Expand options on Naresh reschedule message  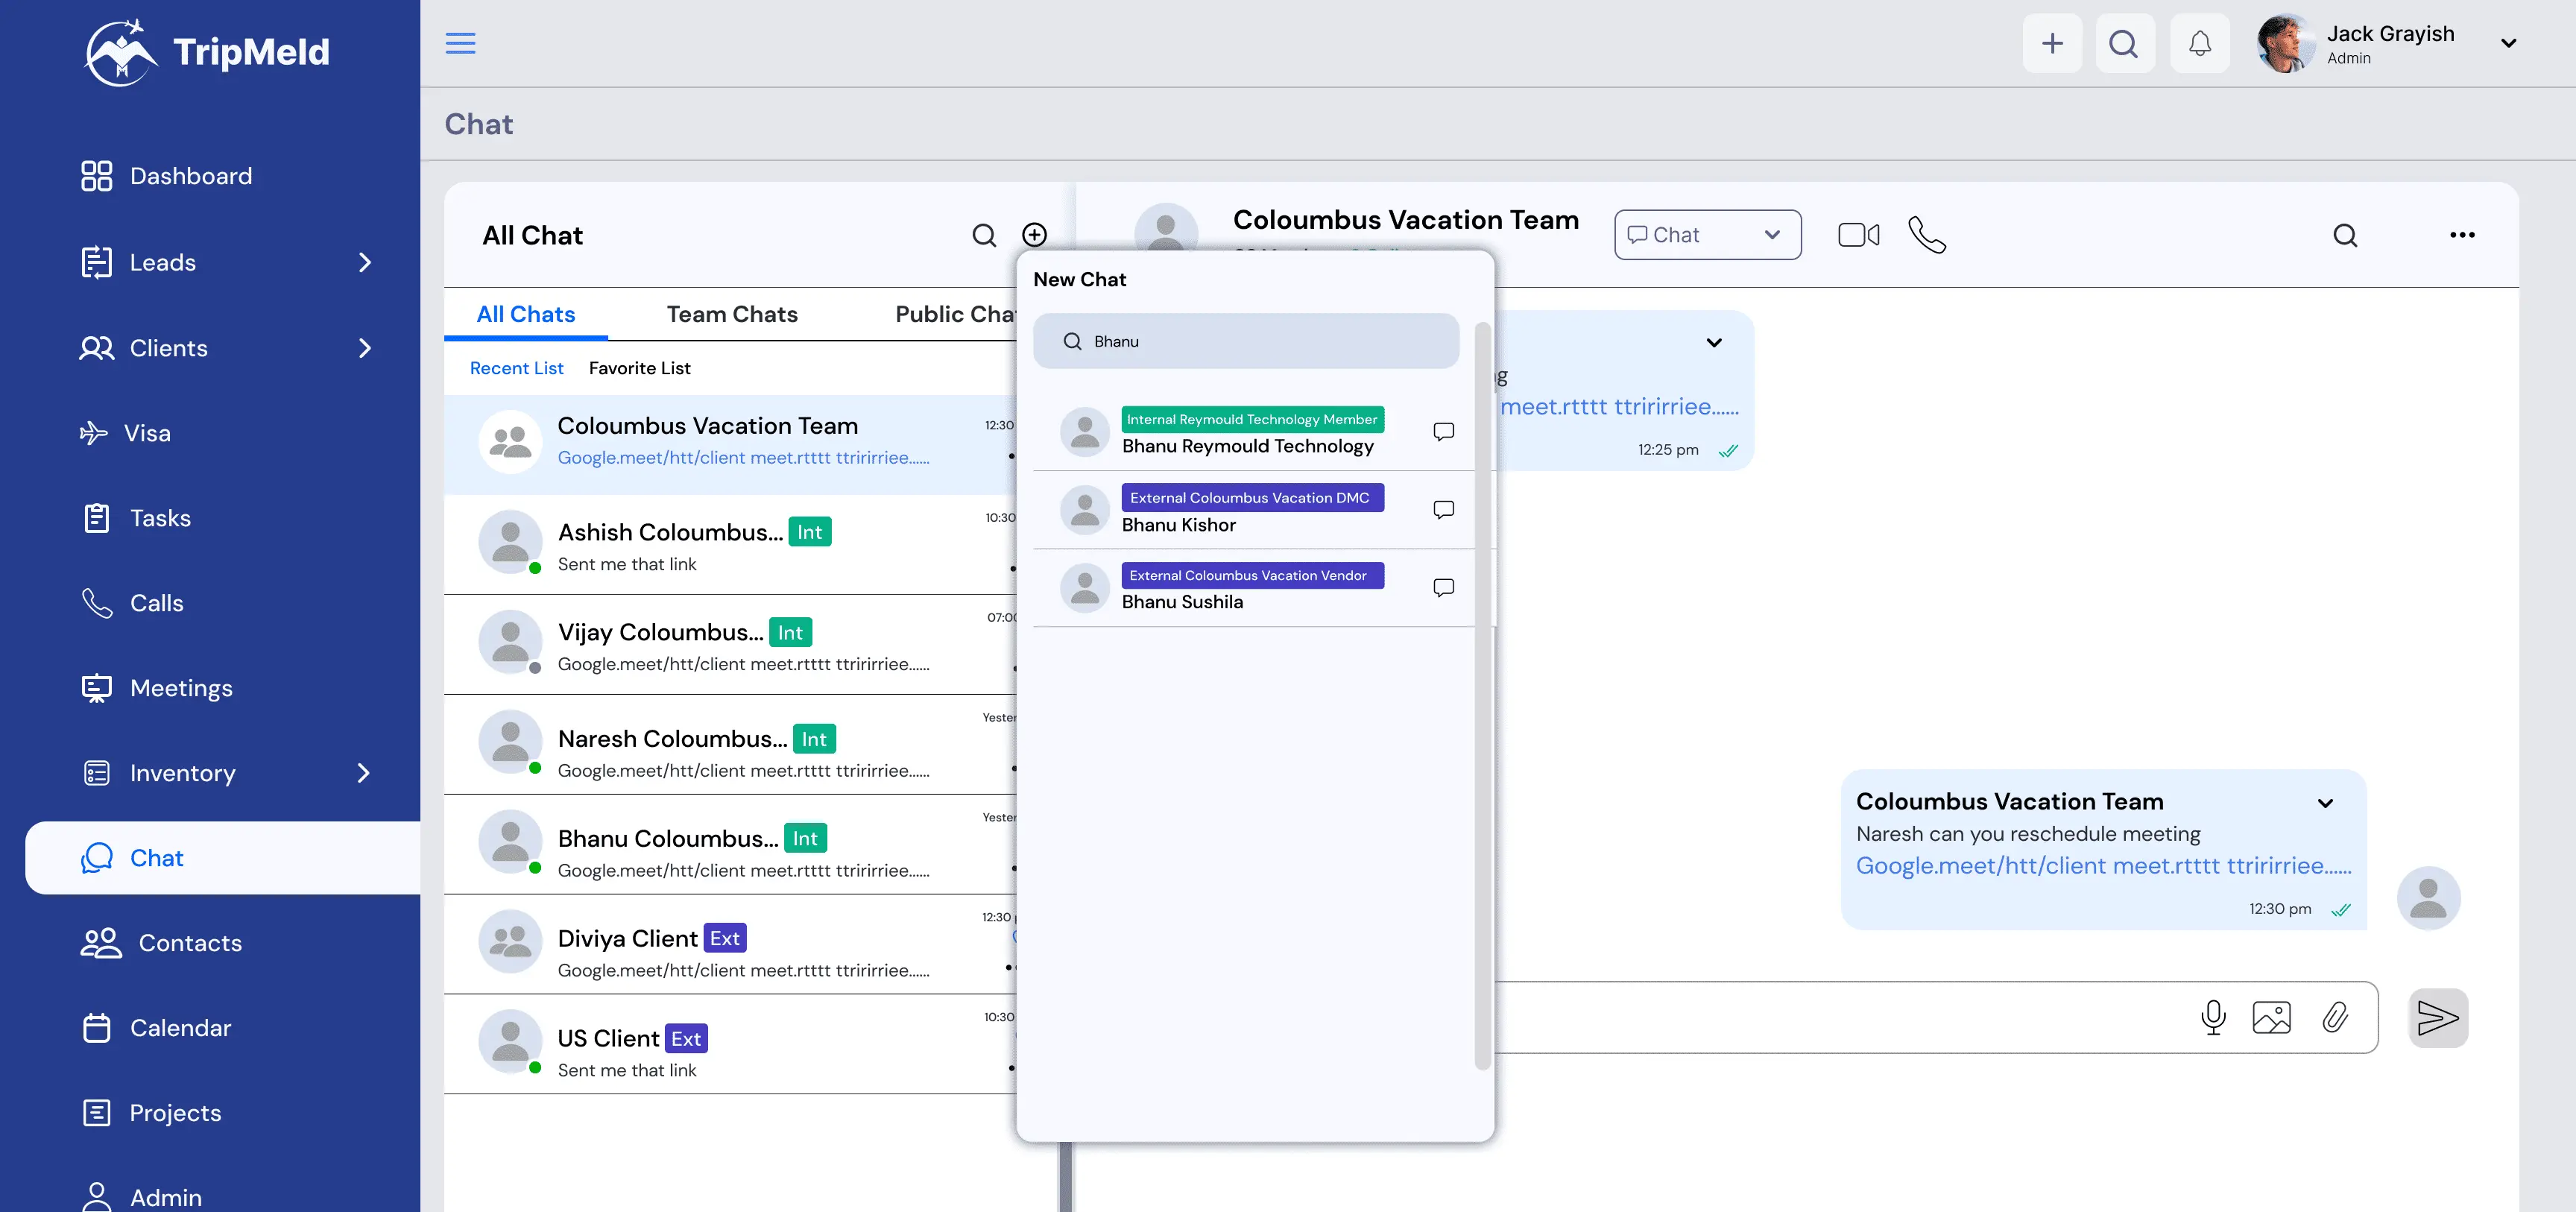point(2325,803)
